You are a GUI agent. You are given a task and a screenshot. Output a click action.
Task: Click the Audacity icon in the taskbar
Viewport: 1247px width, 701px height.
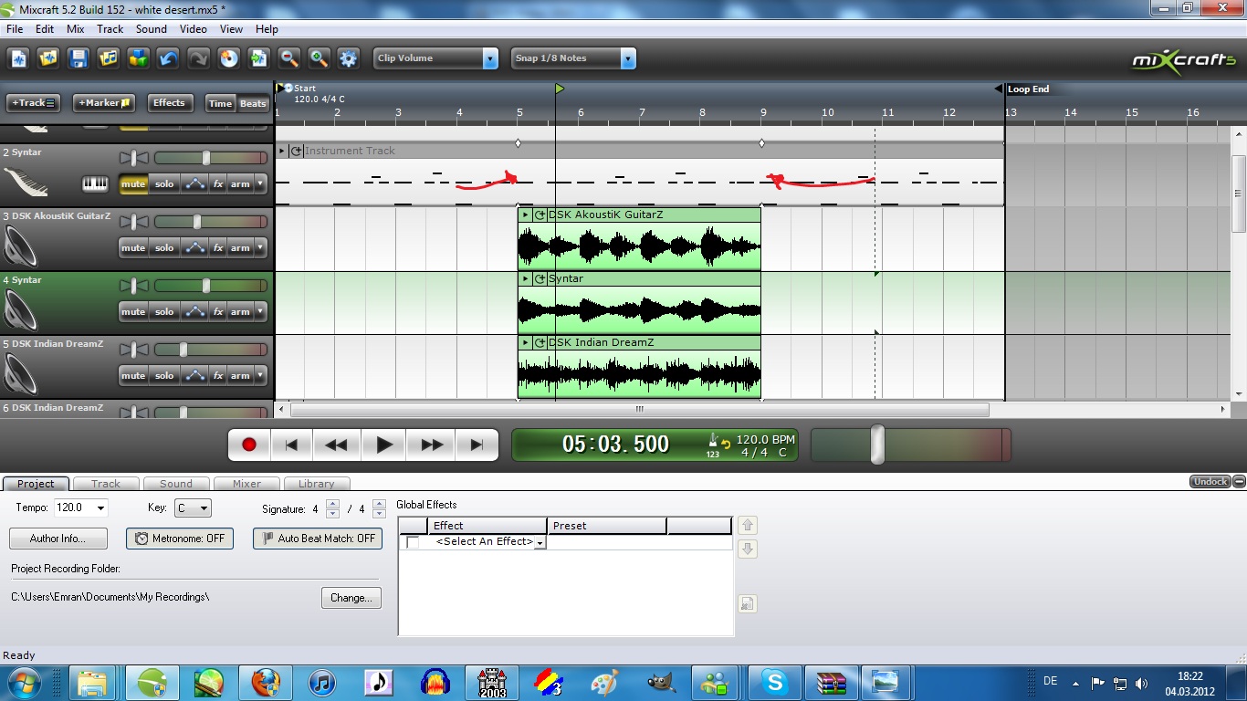[436, 682]
